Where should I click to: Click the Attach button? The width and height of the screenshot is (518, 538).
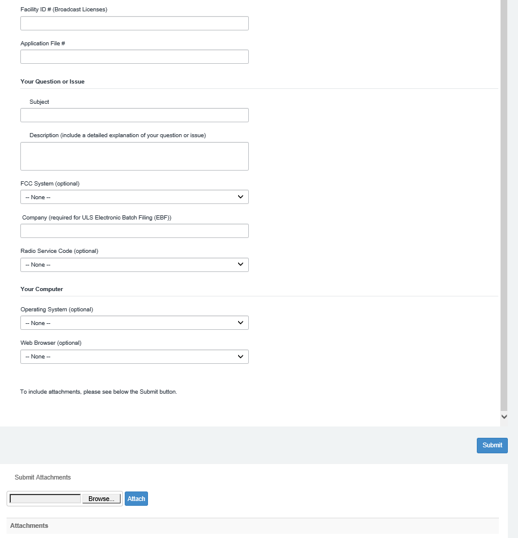click(136, 499)
